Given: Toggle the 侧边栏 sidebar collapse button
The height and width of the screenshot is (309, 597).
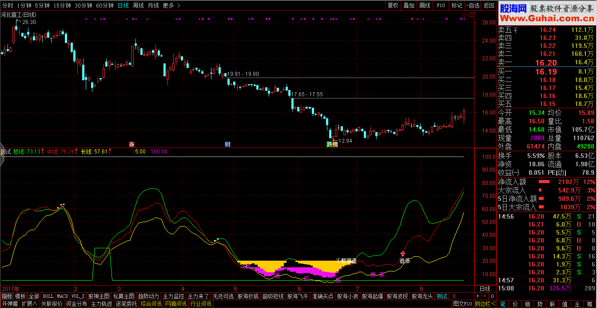Looking at the screenshot, I should pos(485,304).
